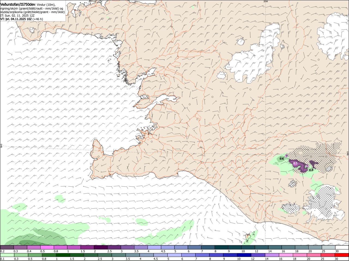
Task: Pick the pink swatch labeled 18 in bottom legend
Action: (x=300, y=255)
